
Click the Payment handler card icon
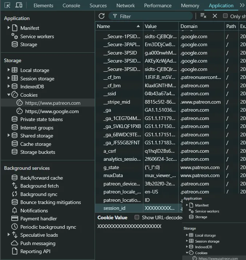click(x=15, y=219)
